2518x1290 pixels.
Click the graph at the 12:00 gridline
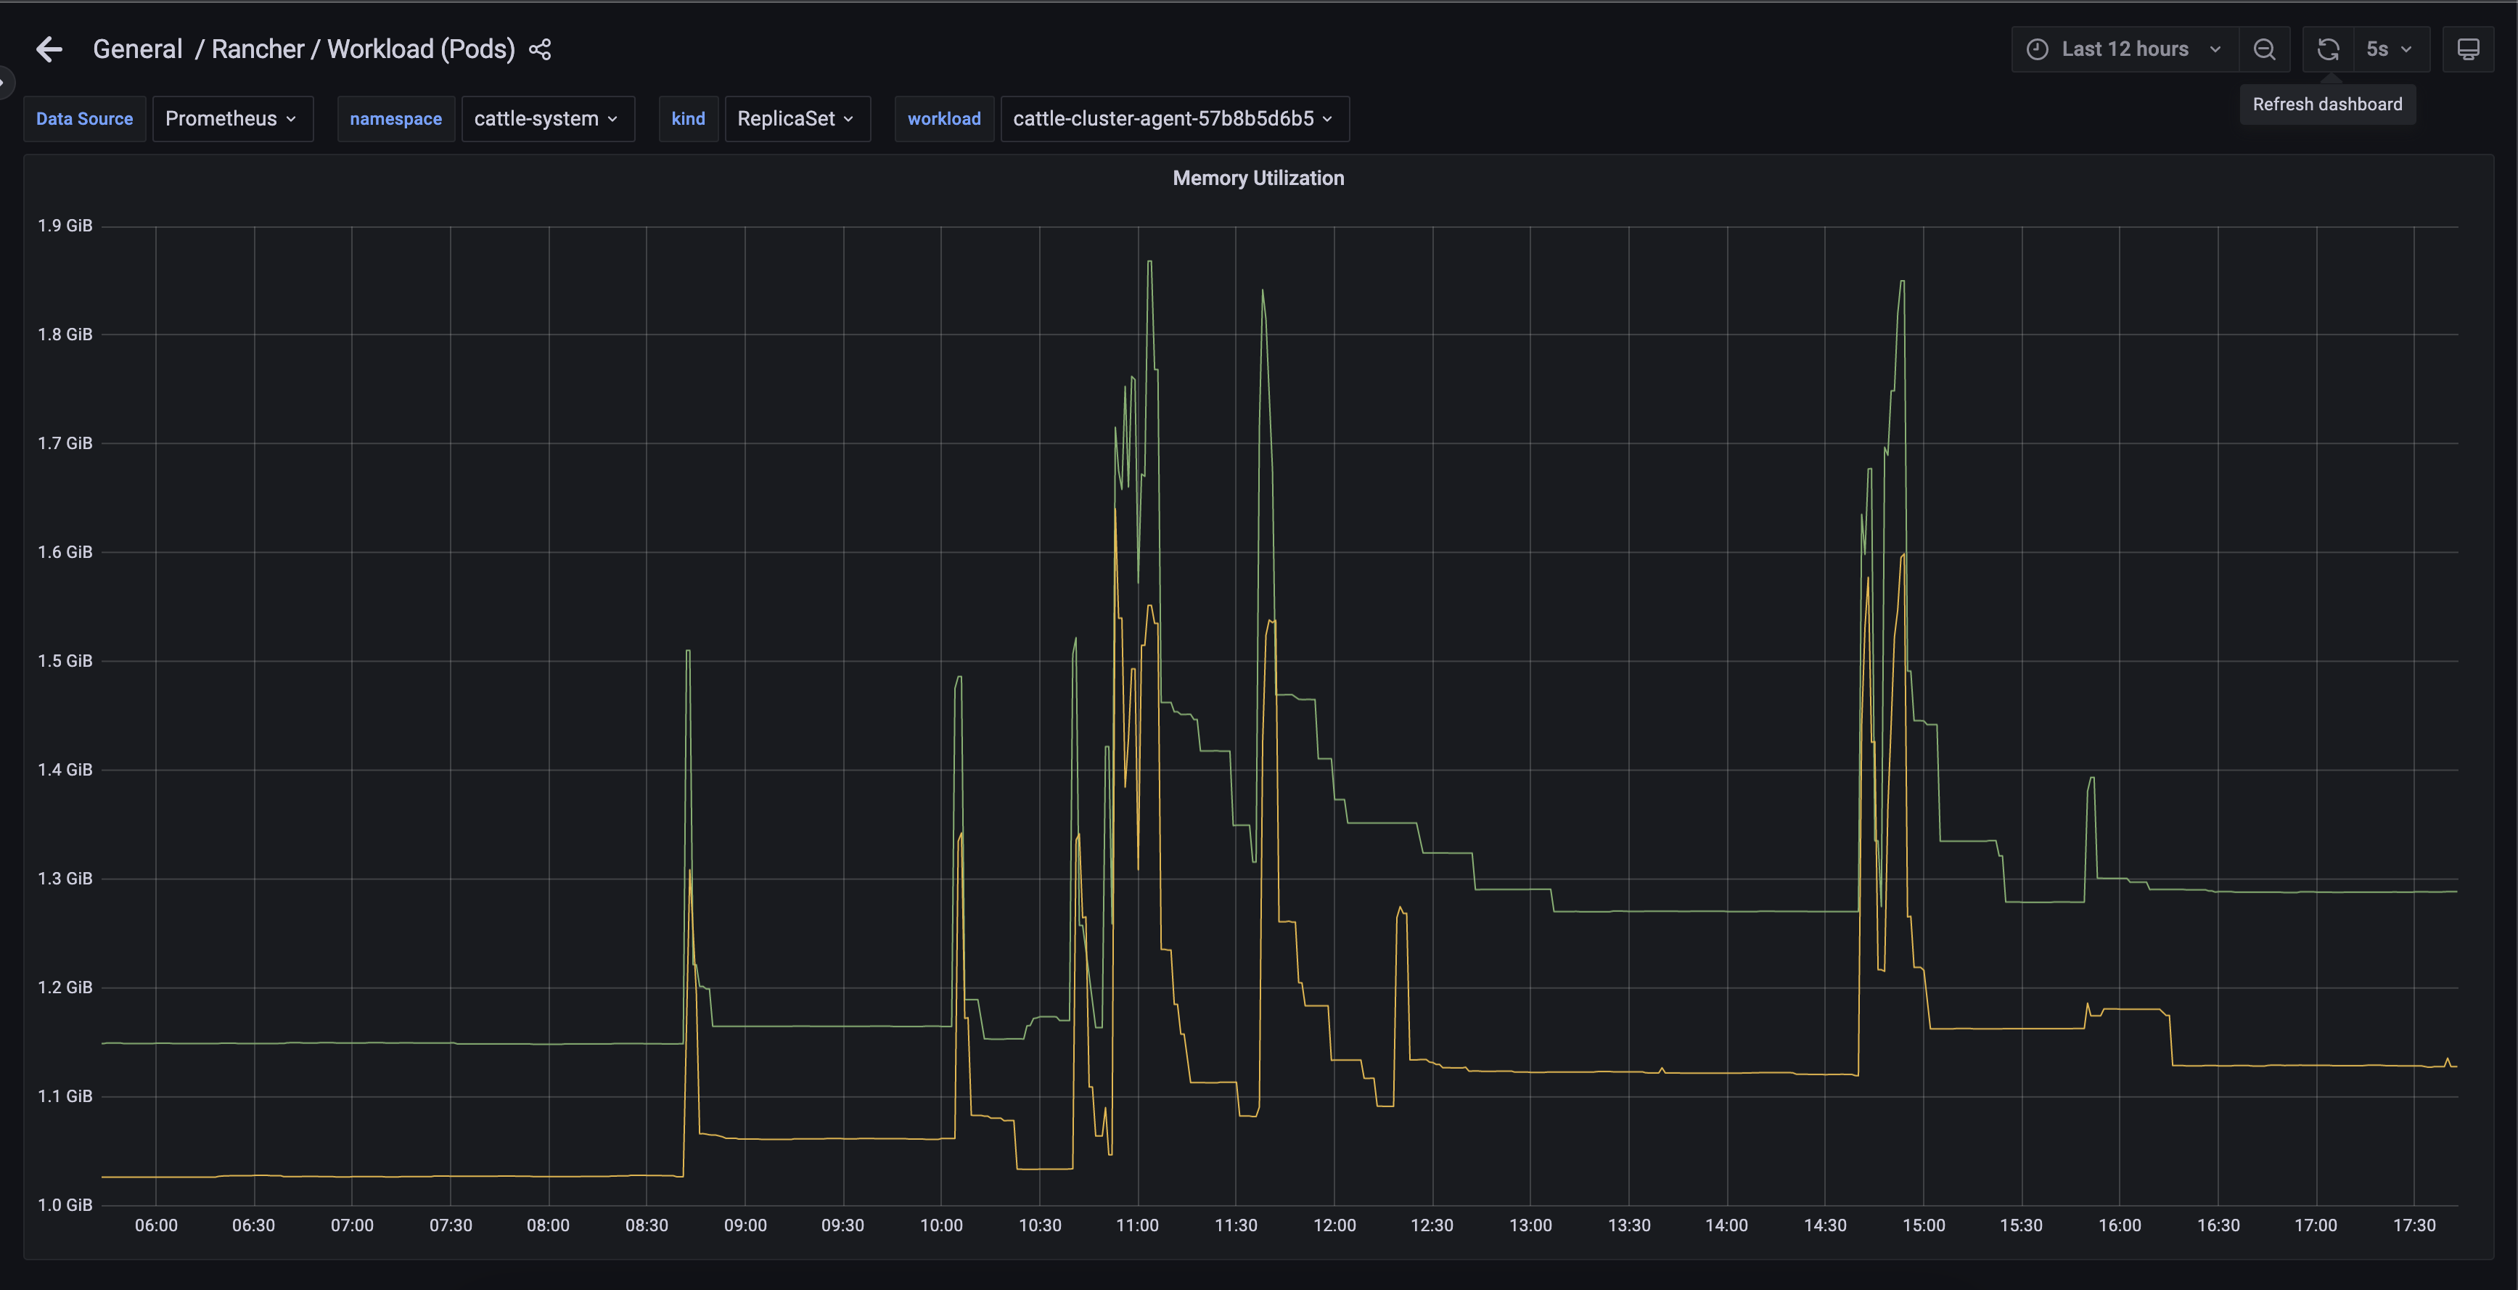tap(1334, 684)
